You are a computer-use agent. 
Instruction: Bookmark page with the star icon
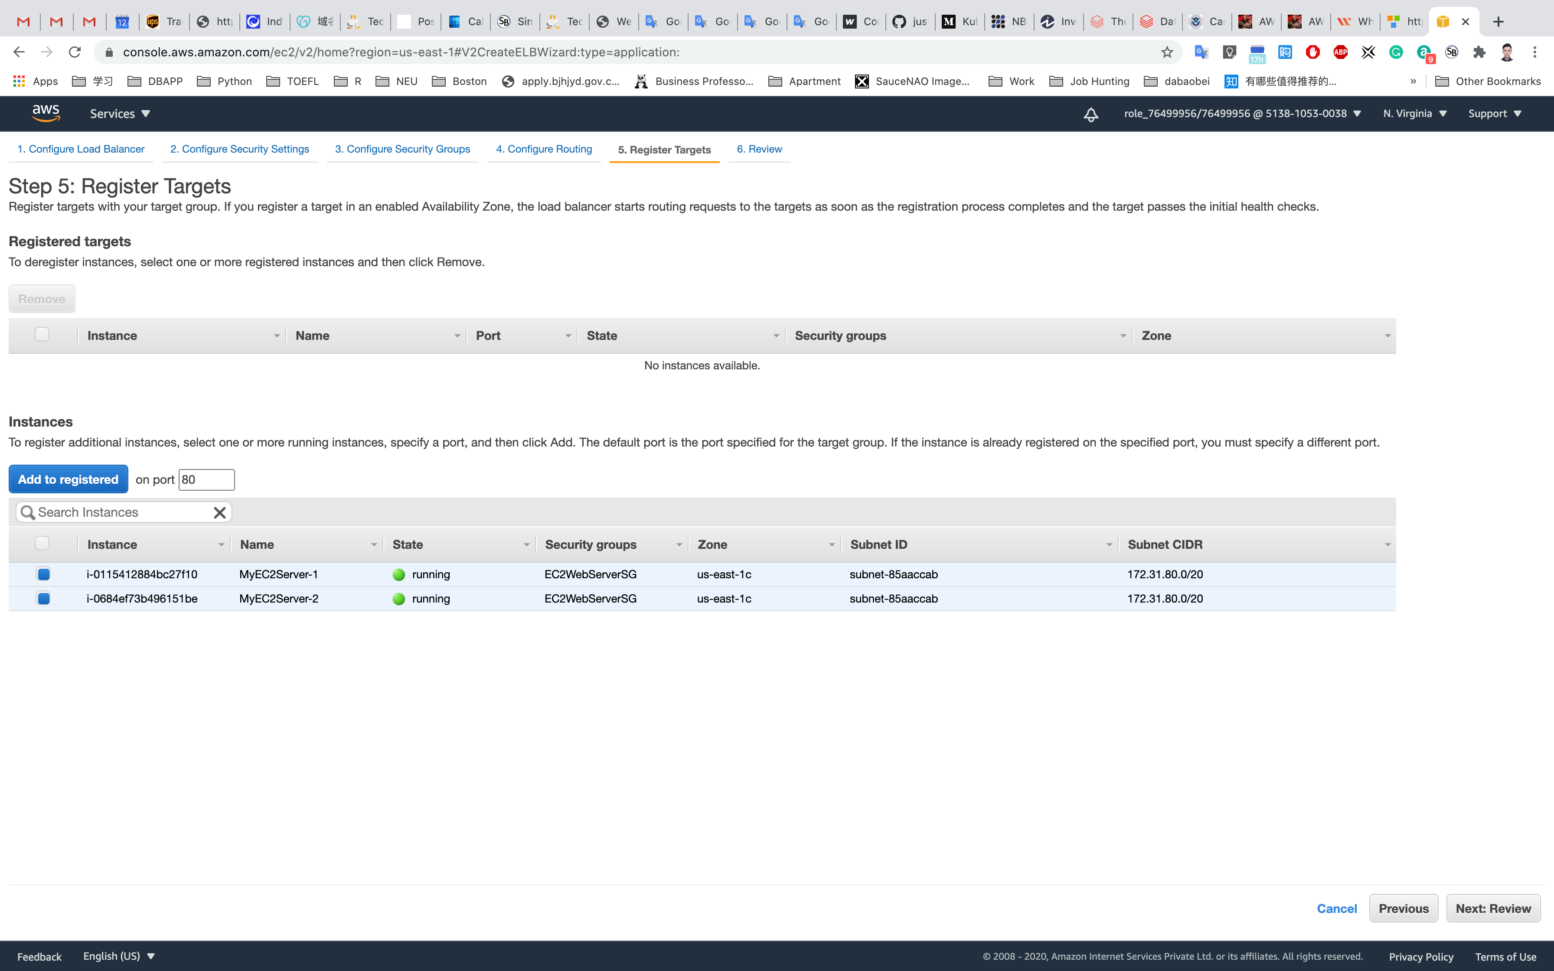coord(1167,52)
